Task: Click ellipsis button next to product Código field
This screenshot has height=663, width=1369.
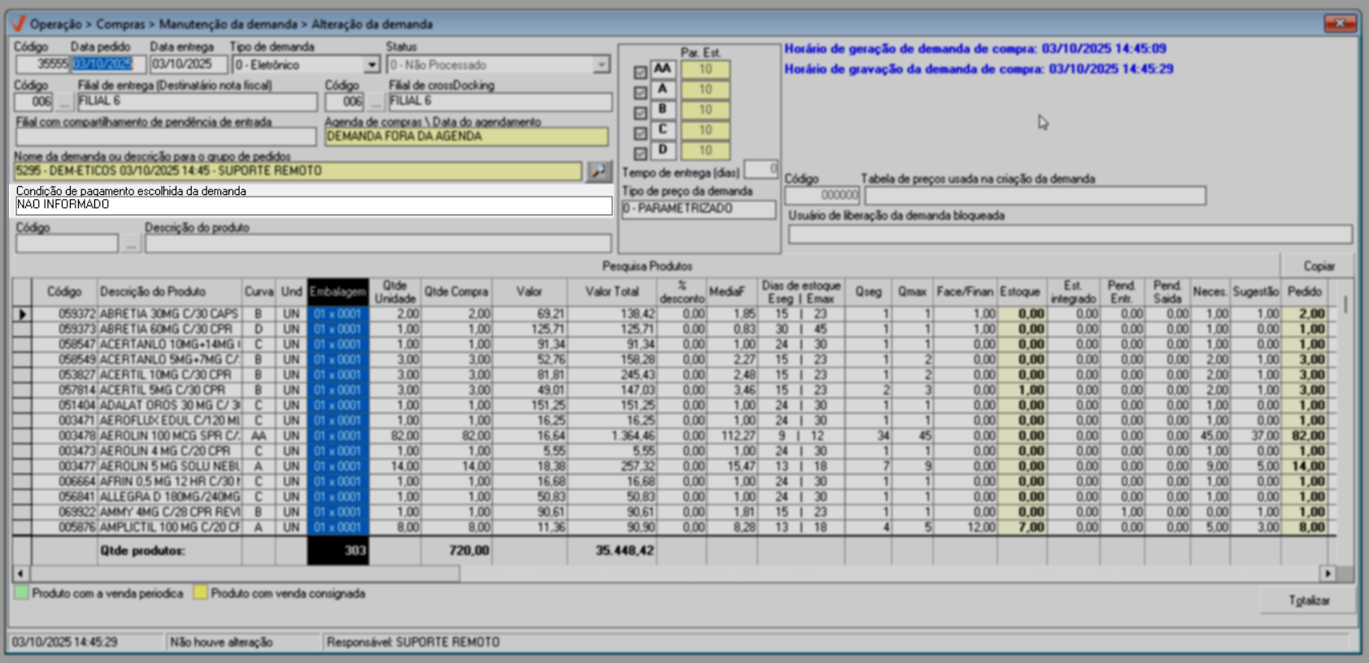Action: coord(131,244)
